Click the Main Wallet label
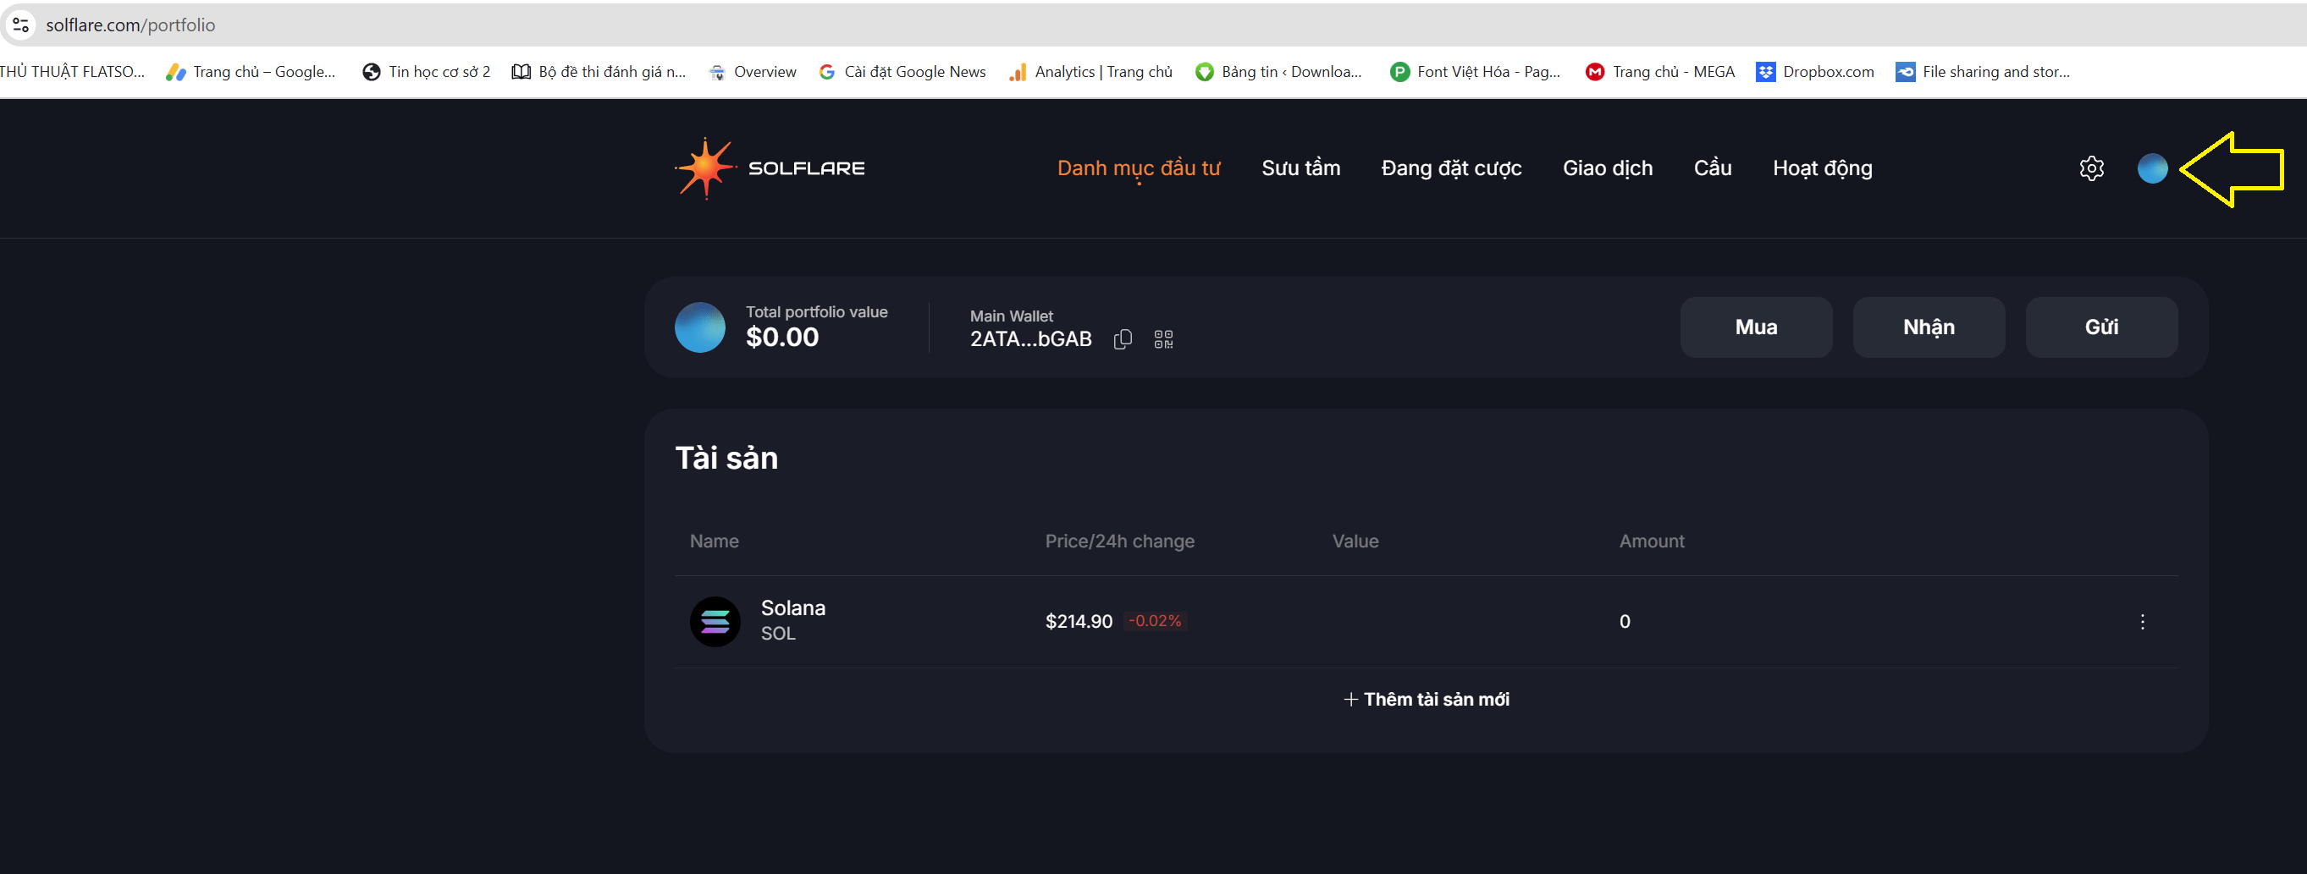 point(1011,316)
